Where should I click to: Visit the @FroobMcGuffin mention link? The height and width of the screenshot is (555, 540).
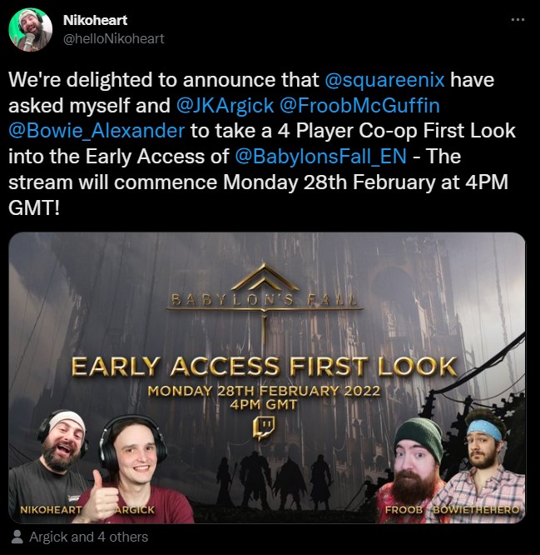click(359, 105)
